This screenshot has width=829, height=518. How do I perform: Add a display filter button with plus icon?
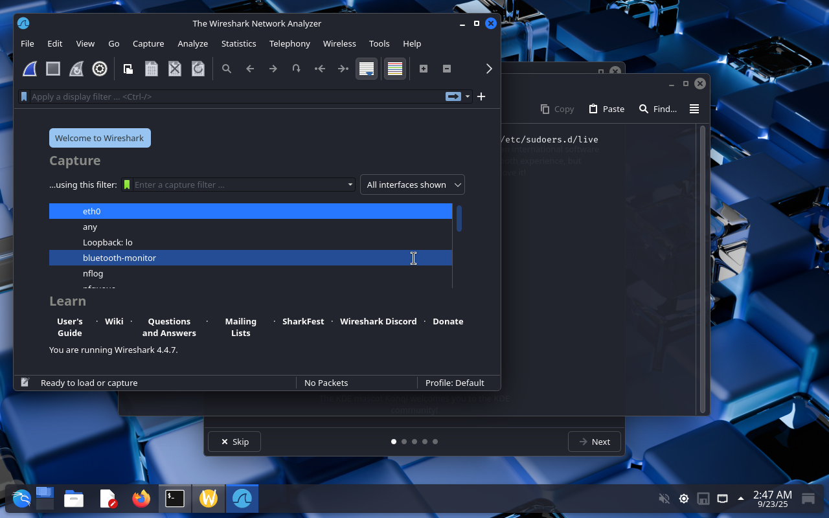[481, 96]
